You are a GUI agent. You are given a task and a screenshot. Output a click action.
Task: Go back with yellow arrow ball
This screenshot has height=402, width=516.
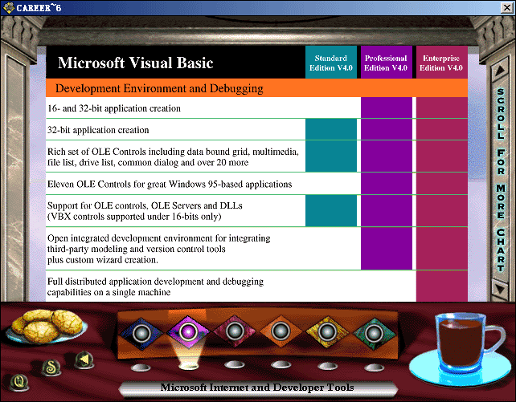[x=84, y=359]
